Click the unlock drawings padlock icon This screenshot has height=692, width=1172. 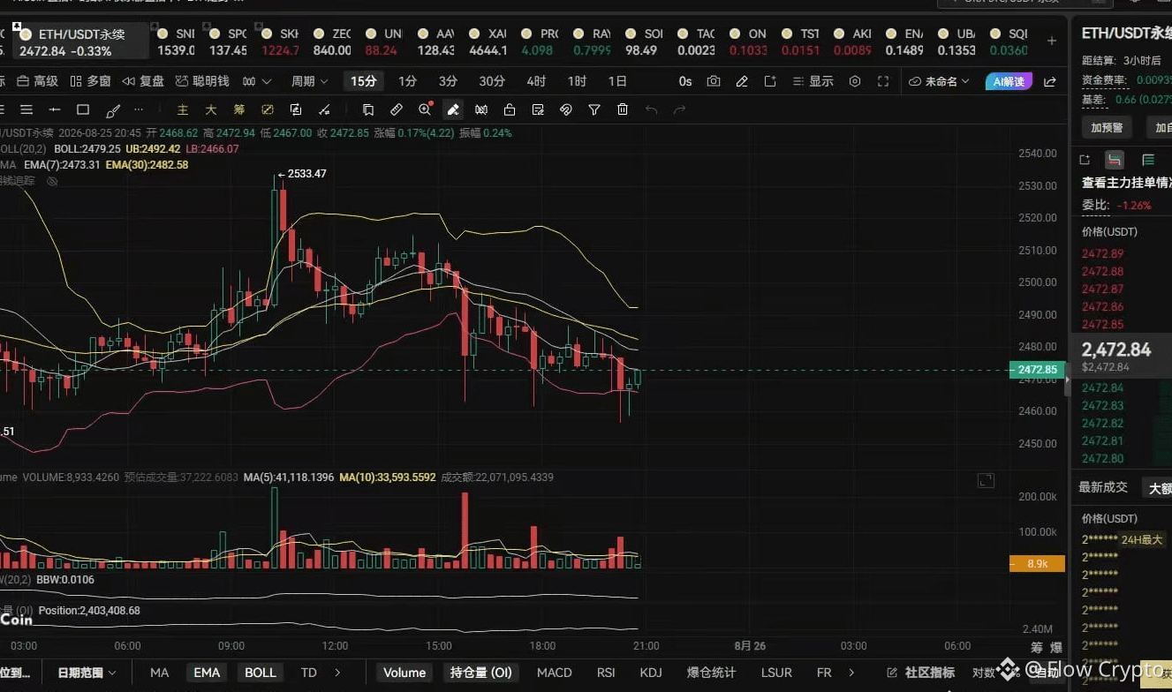click(x=510, y=110)
